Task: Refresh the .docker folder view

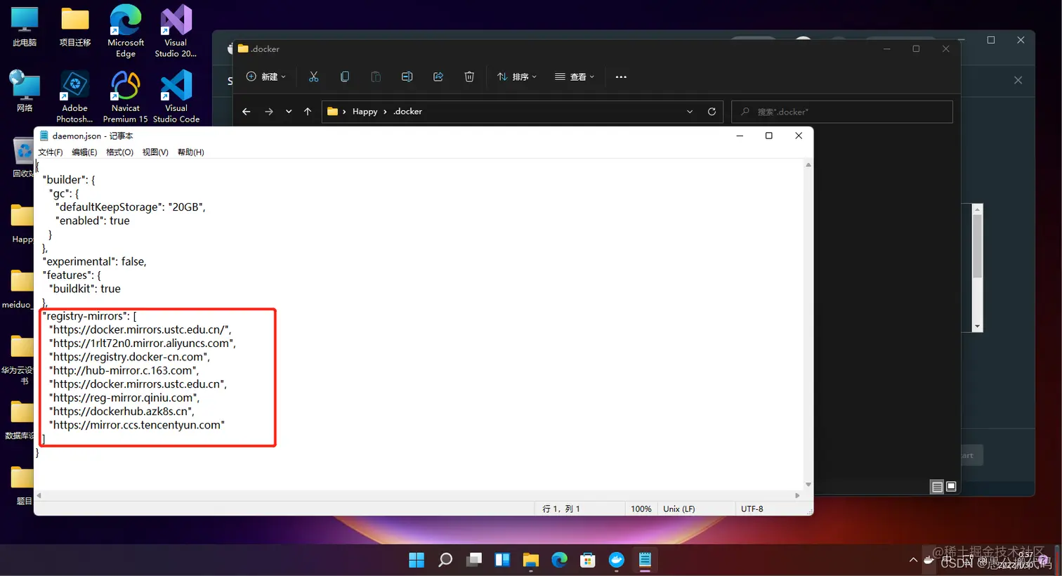Action: point(712,112)
